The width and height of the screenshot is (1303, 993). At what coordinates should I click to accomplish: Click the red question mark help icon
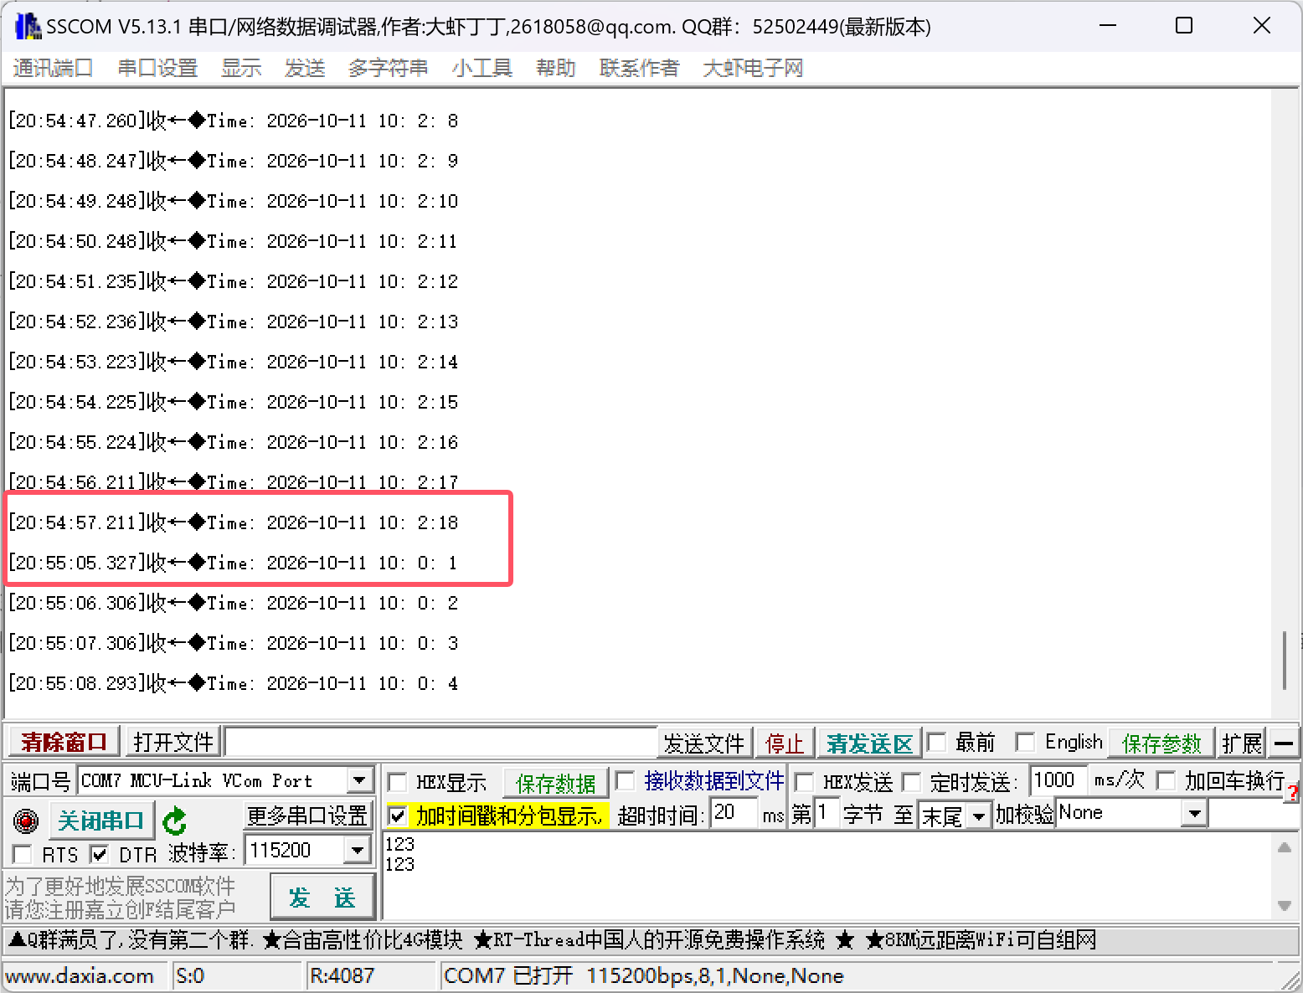coord(1294,792)
